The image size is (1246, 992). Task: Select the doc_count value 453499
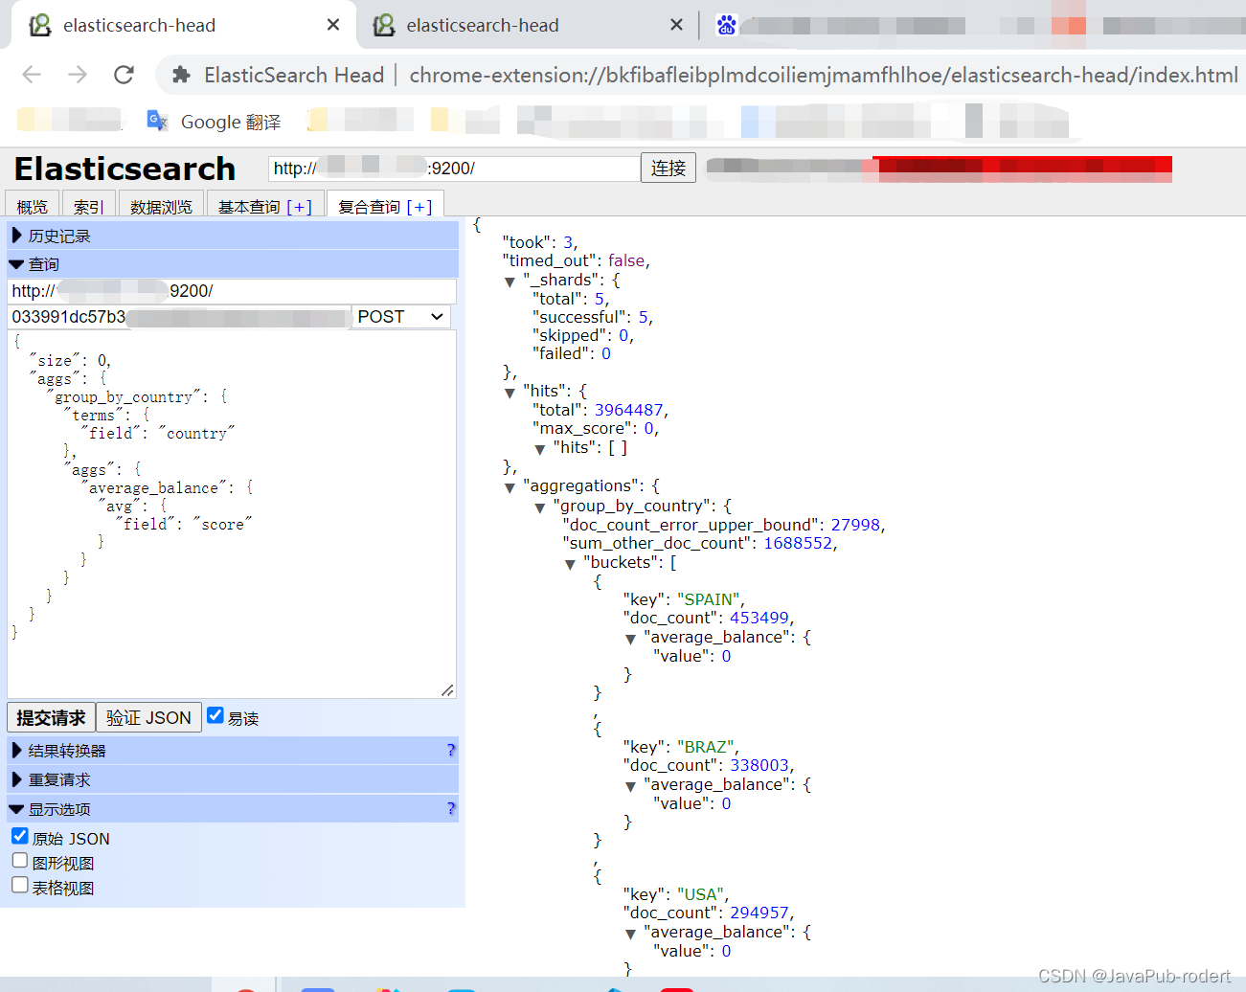click(x=759, y=618)
